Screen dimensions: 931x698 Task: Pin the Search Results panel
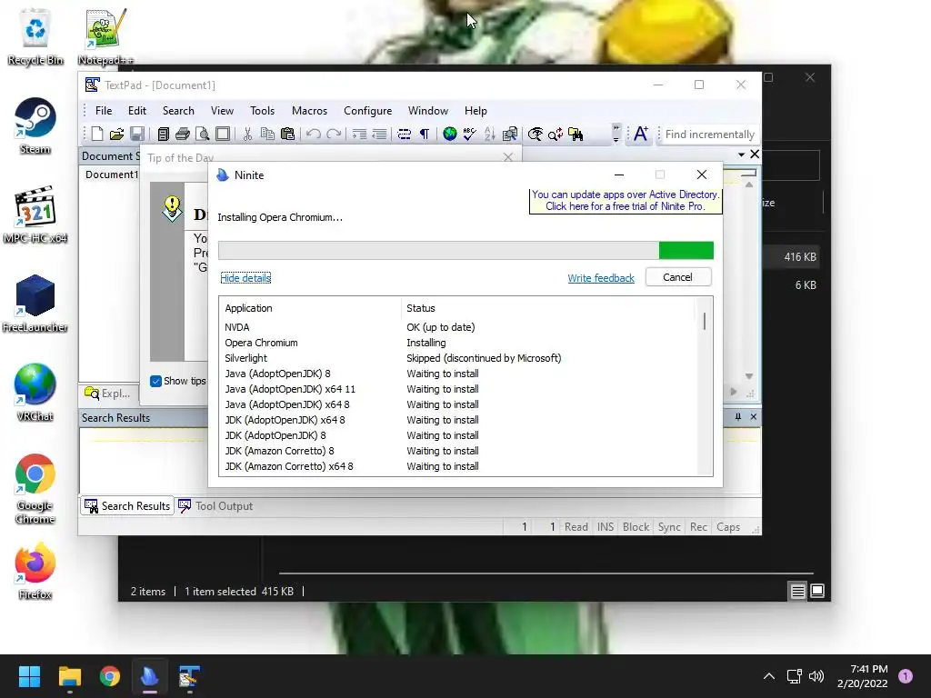pos(738,416)
